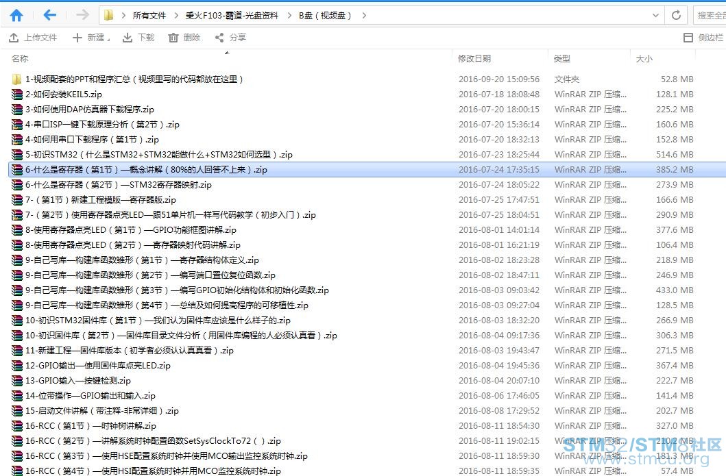The image size is (726, 476).
Task: Click zip icon of 3-如何使用DAP仿真器下载程序.zip
Action: (x=16, y=109)
